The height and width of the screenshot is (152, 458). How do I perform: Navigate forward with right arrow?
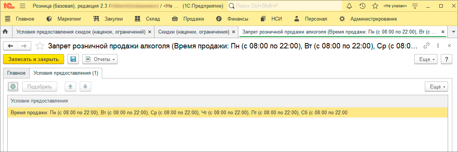(24, 46)
